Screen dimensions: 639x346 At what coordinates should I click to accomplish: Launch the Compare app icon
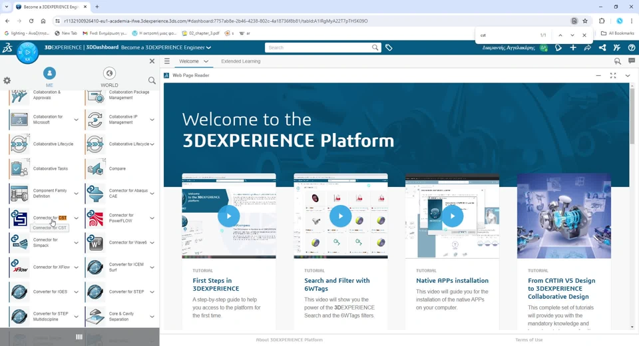click(95, 169)
